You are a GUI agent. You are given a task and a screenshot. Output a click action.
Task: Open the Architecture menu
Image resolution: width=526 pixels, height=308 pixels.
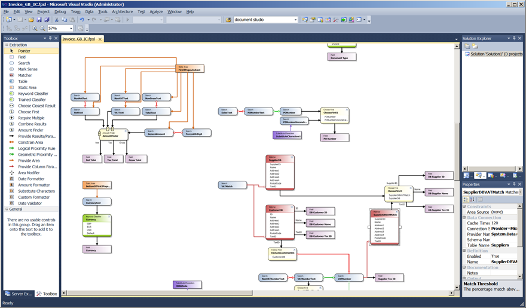[122, 11]
